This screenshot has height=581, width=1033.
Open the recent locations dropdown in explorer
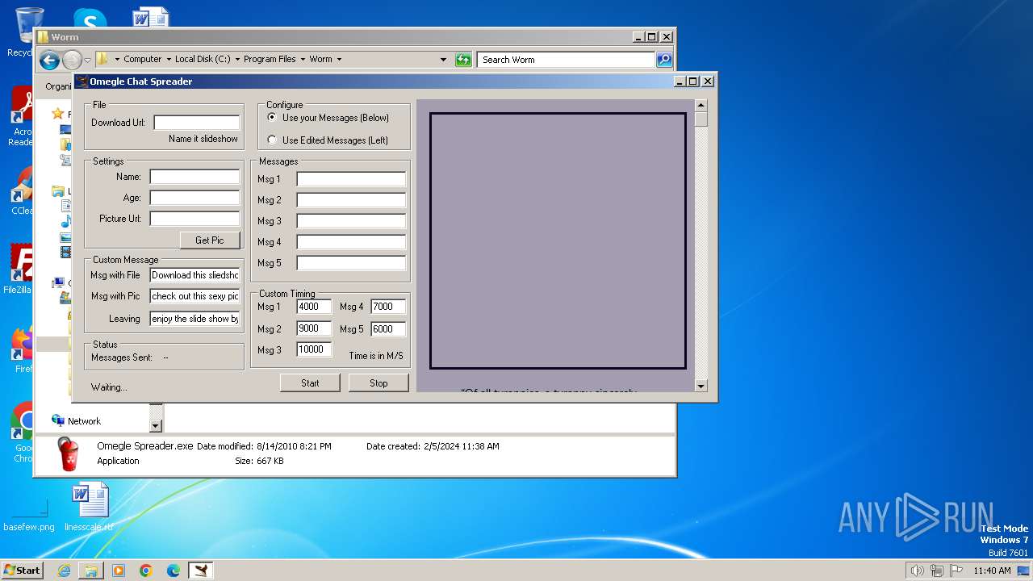point(87,61)
